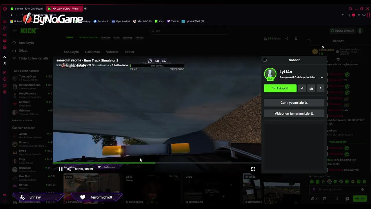This screenshot has width=371, height=209.
Task: Open picture-in-picture popout icon on player
Action: tap(150, 61)
